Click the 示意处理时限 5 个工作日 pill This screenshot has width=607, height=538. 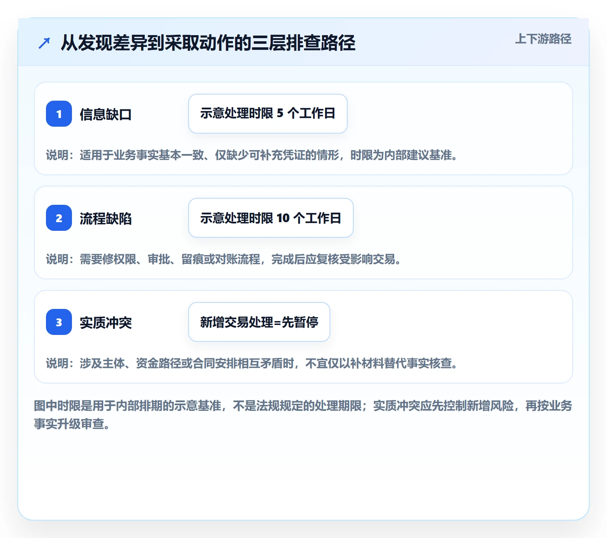point(268,114)
